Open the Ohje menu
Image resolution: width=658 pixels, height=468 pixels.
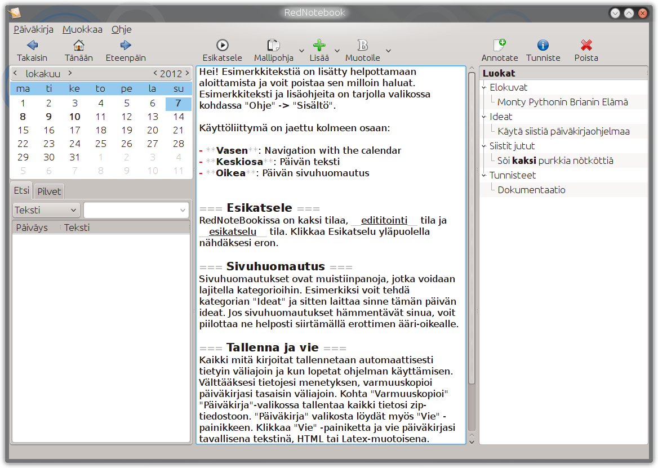pos(121,29)
